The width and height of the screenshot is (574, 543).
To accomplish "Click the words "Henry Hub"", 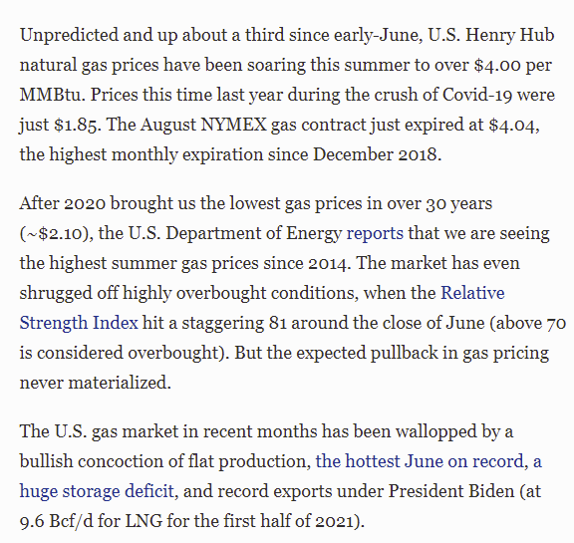I will (509, 36).
